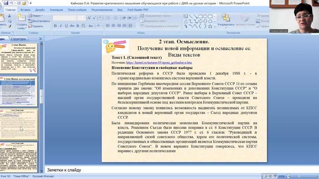Click the Character spacing AV icon
This screenshot has width=319, height=179.
click(x=83, y=26)
